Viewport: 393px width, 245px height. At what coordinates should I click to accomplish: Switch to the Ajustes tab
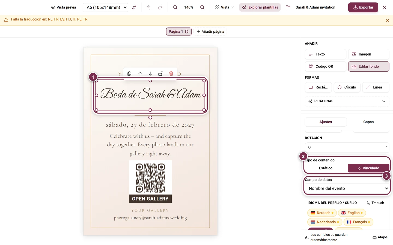pos(326,122)
